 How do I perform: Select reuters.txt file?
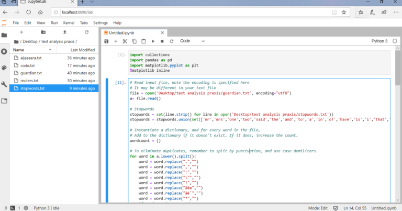point(54,81)
